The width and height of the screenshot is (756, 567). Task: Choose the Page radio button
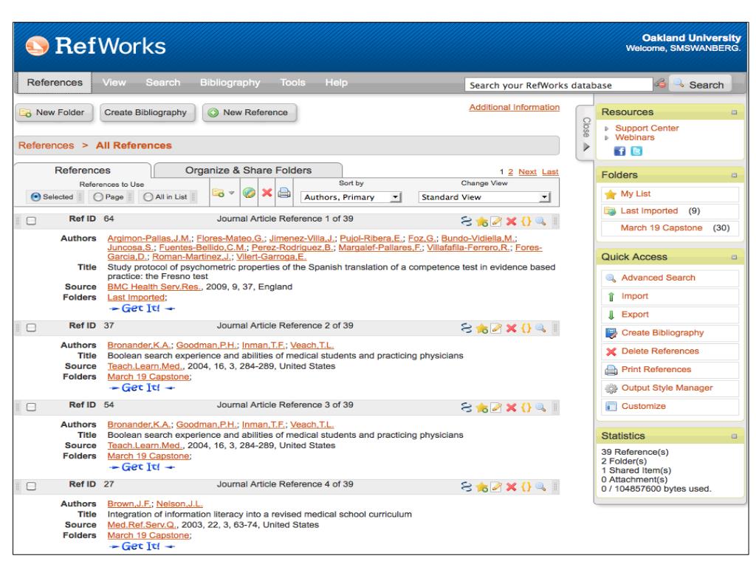tap(98, 196)
